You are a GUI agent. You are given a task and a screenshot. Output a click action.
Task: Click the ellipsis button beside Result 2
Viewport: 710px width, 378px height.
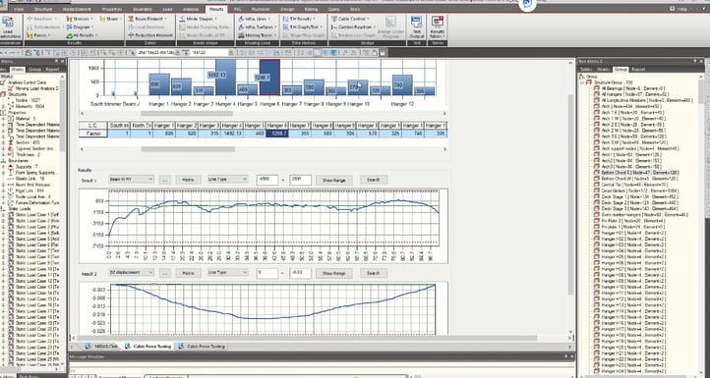[x=165, y=273]
